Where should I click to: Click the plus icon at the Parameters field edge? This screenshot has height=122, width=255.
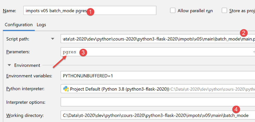(x=254, y=52)
